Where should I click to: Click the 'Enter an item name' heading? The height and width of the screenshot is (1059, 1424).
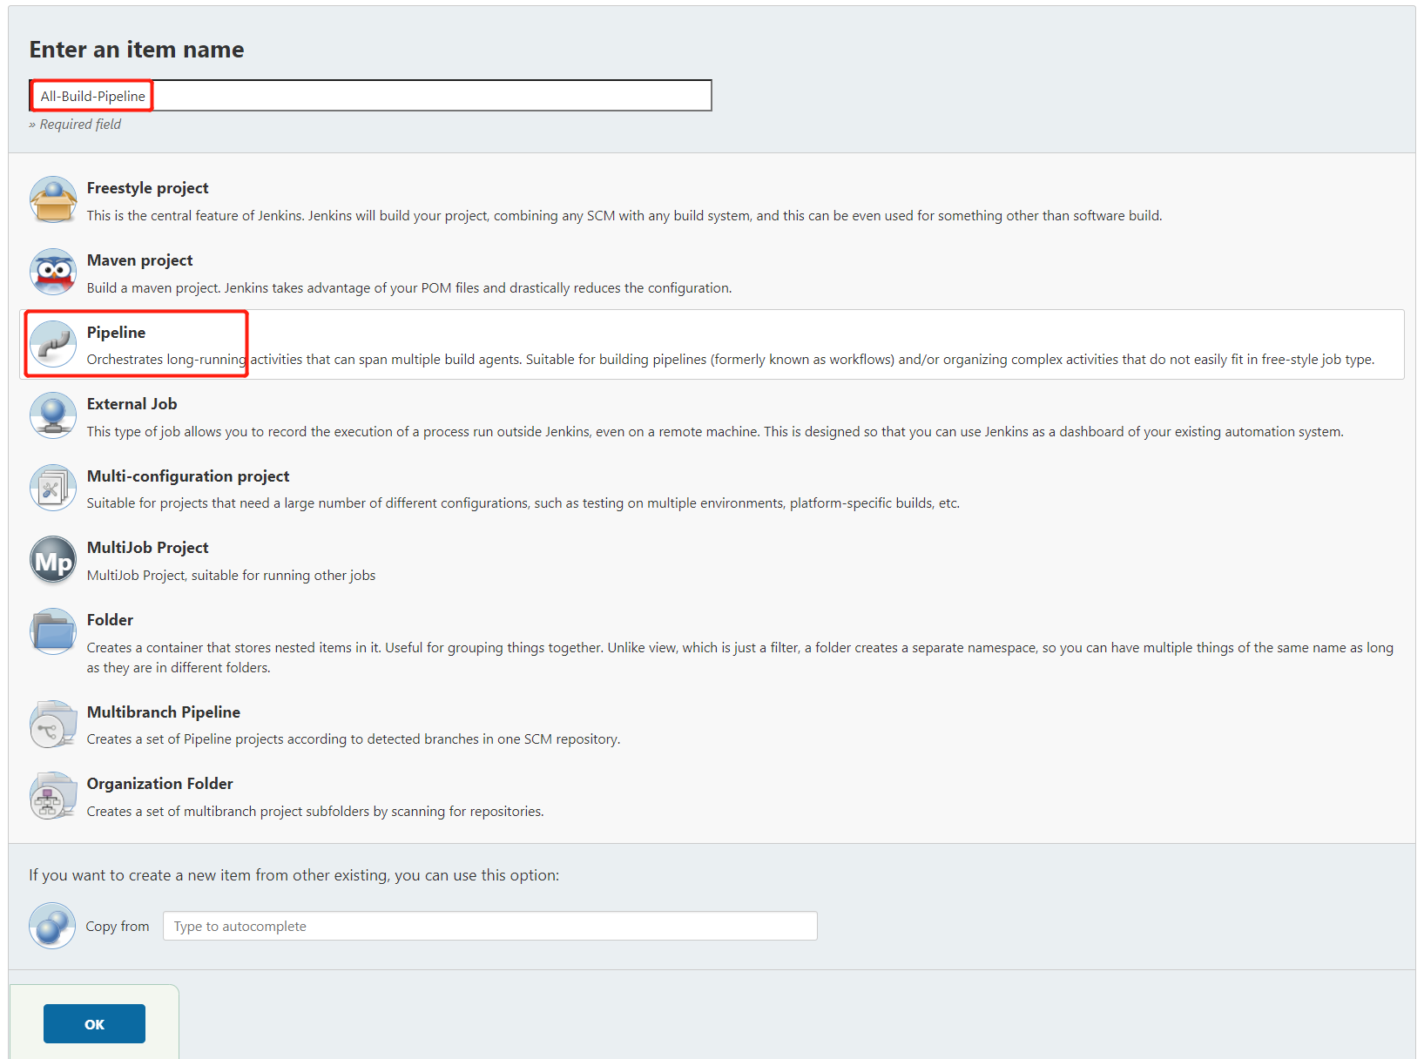[137, 50]
